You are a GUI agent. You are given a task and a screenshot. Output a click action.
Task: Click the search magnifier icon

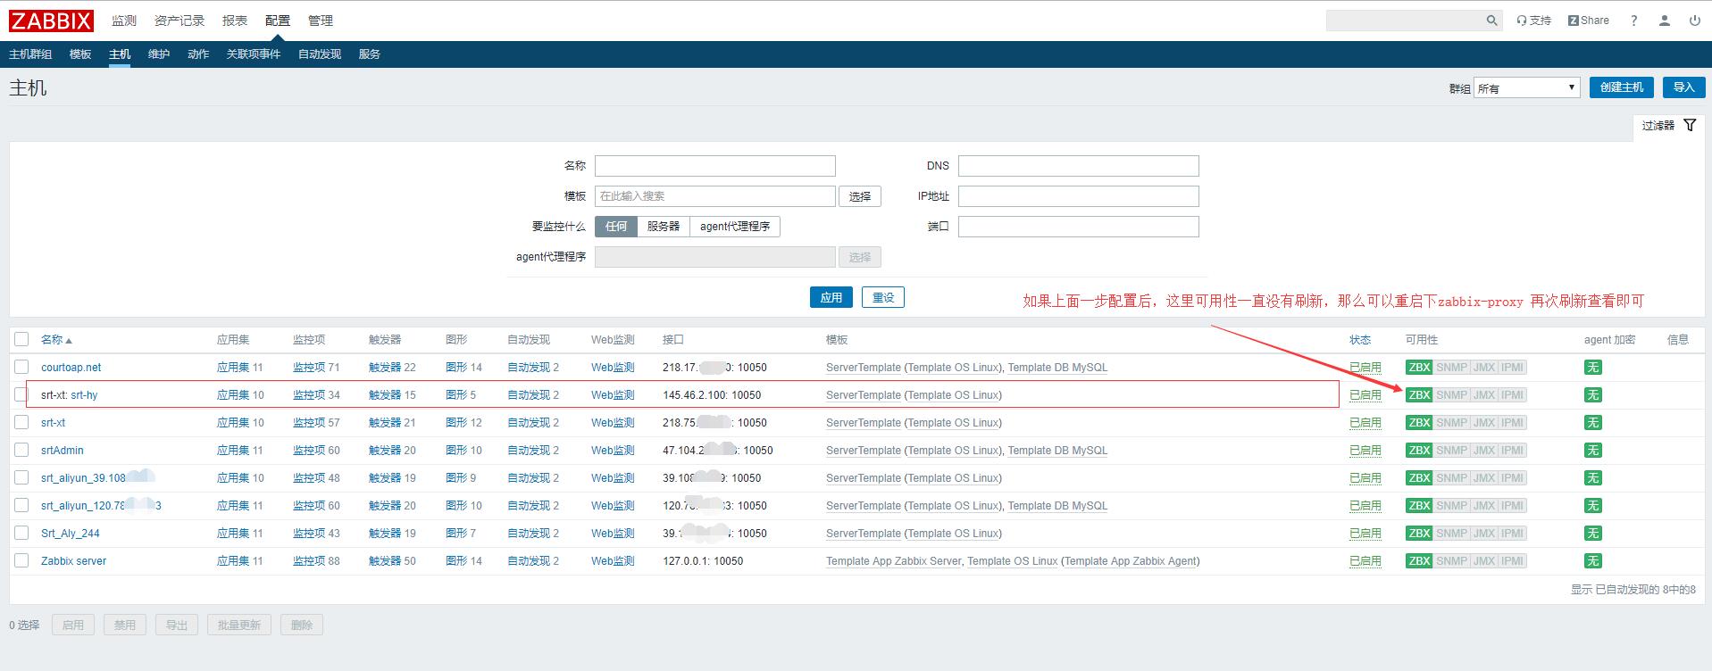(1491, 21)
